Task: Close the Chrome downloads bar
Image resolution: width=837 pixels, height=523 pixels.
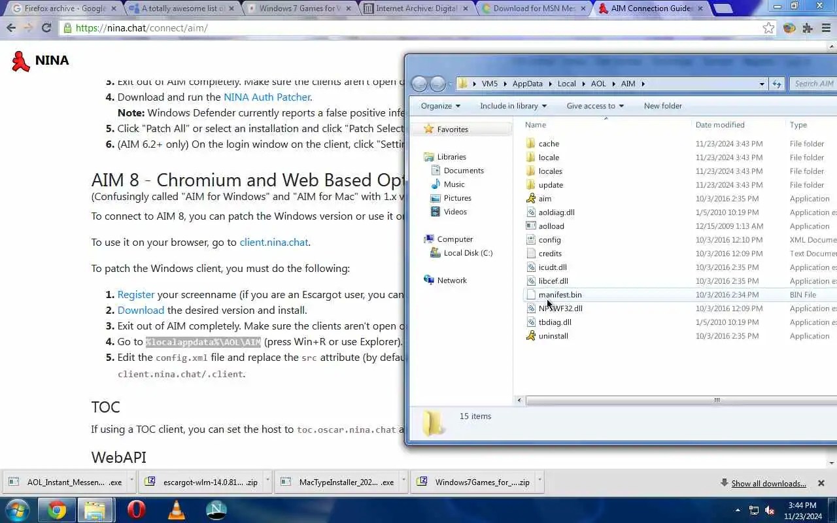Action: pyautogui.click(x=821, y=483)
